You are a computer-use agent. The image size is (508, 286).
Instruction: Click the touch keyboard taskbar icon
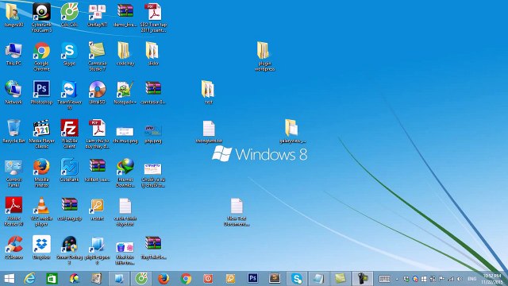click(384, 279)
